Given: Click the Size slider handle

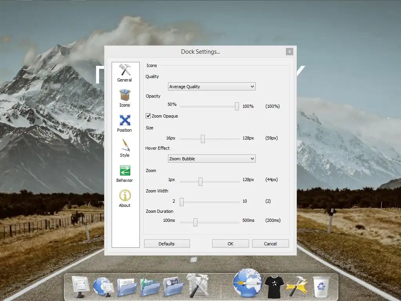Looking at the screenshot, I should click(203, 139).
